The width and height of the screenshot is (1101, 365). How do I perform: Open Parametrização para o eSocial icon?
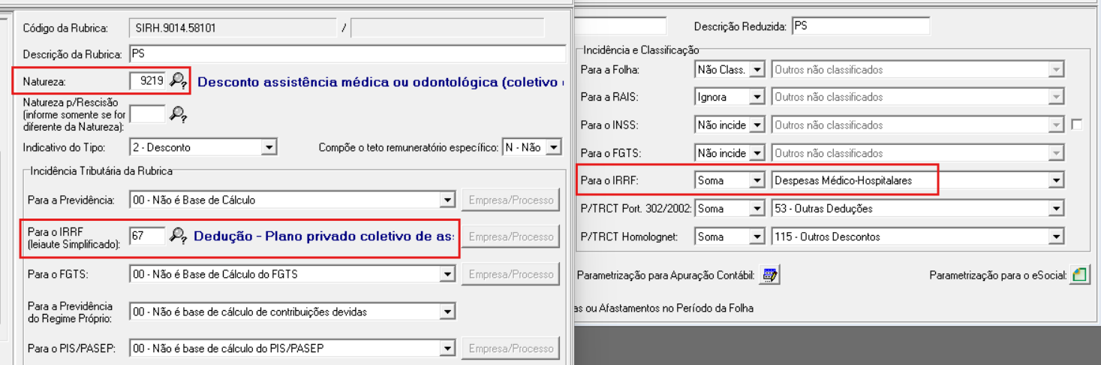[x=1079, y=276]
